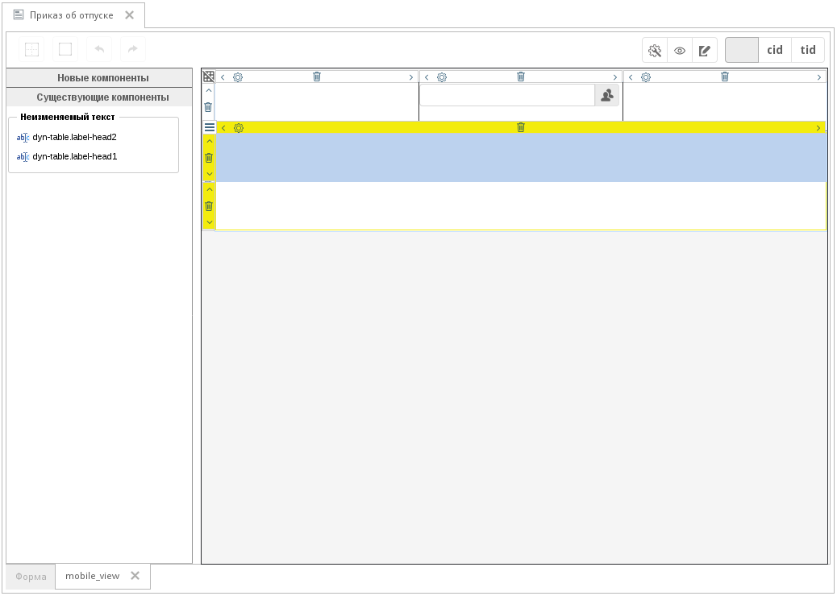Move the top table row up with its chevron
The image size is (837, 596).
[x=209, y=91]
